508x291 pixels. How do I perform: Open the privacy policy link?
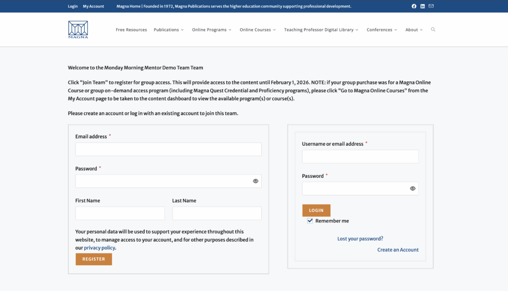click(99, 247)
